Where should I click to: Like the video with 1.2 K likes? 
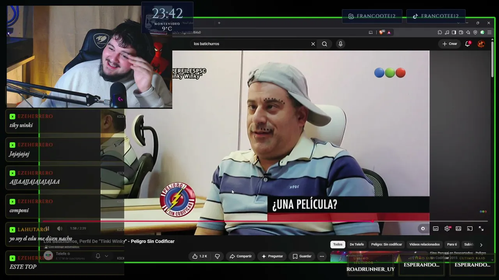(199, 256)
